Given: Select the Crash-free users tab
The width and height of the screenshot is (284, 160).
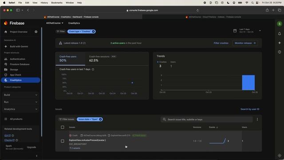Looking at the screenshot, I should pos(70,59).
